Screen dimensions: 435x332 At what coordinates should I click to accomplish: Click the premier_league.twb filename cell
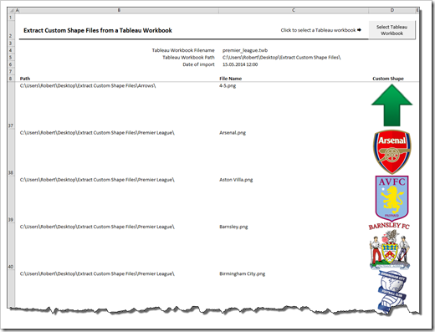point(245,50)
